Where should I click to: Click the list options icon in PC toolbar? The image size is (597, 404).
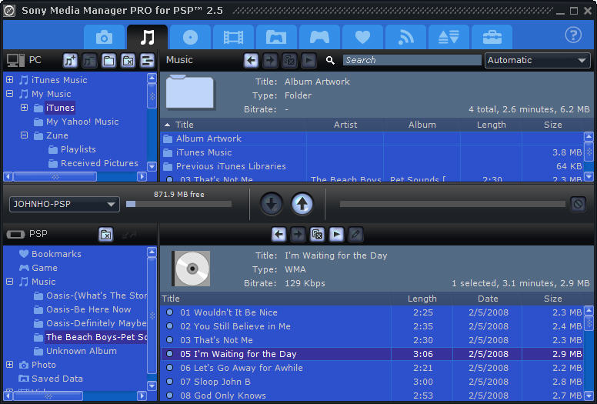(x=148, y=60)
